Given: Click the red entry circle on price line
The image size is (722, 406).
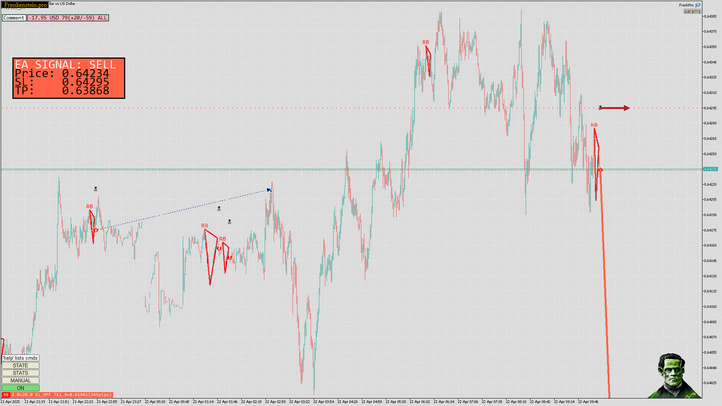Looking at the screenshot, I should click(601, 170).
